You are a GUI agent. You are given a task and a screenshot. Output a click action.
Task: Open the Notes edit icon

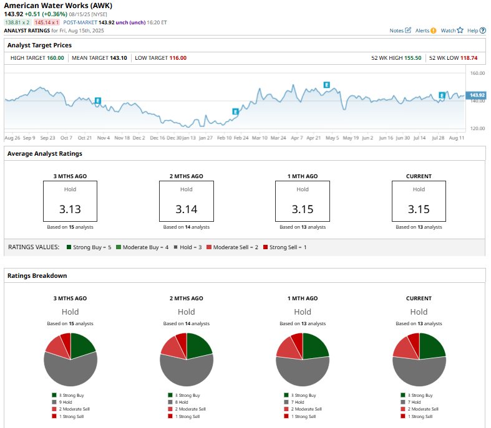tap(408, 31)
